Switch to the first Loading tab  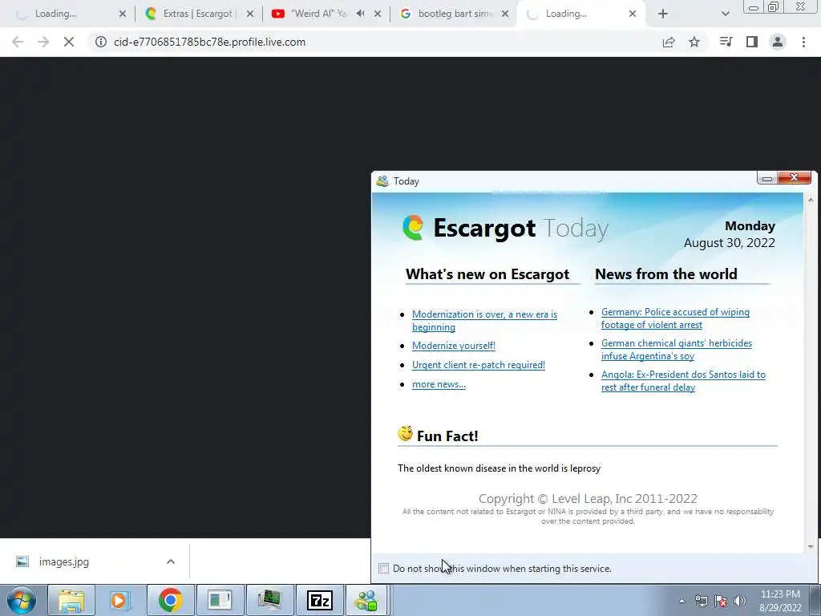pos(58,14)
